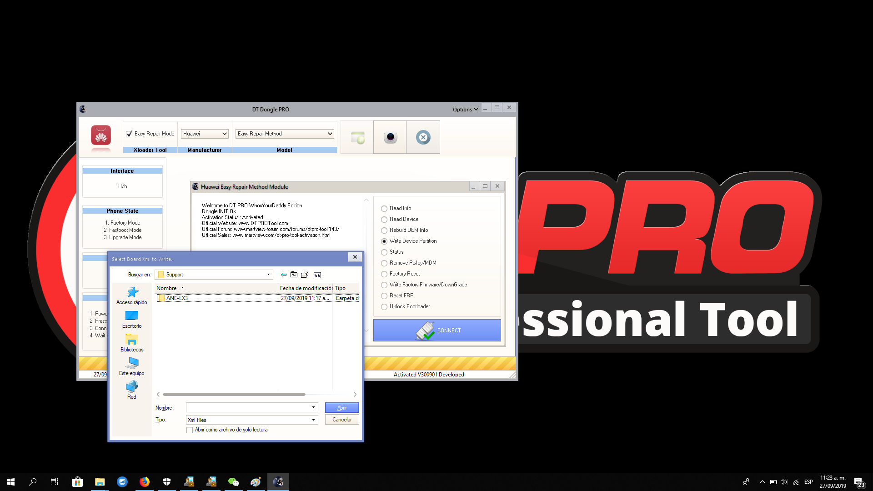Sort files by Fecha de modificación header
Viewport: 873px width, 491px height.
click(x=306, y=288)
